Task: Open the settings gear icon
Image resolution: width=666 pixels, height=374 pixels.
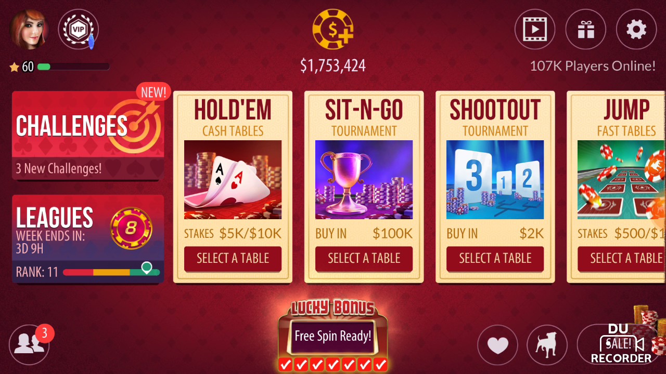Action: [x=636, y=29]
